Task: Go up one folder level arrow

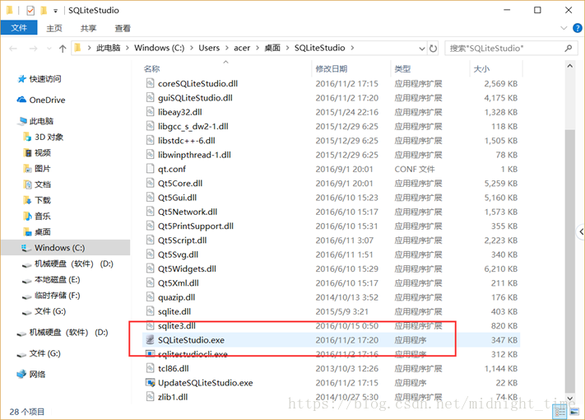Action: 63,48
